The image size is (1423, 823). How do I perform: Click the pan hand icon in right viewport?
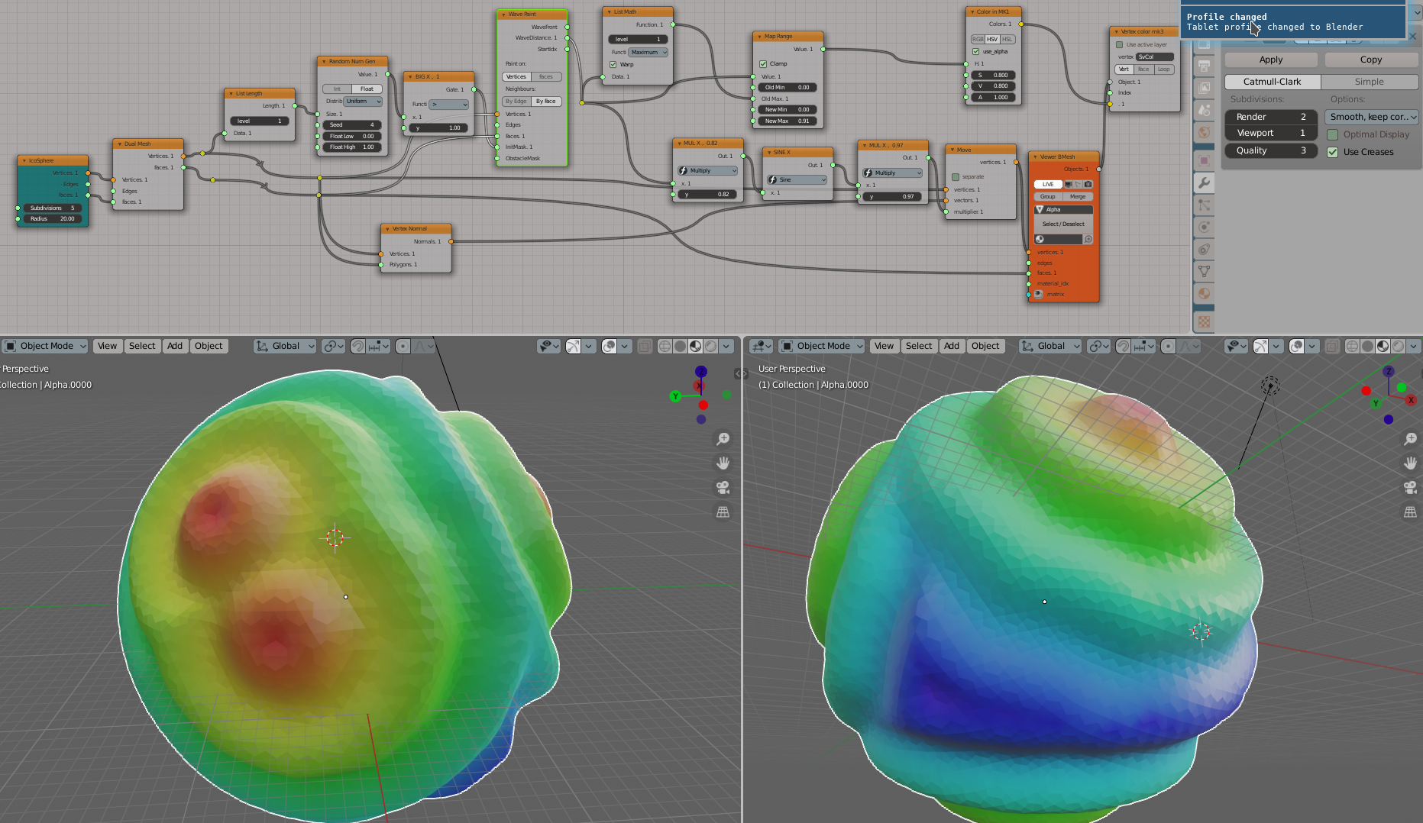tap(1410, 463)
